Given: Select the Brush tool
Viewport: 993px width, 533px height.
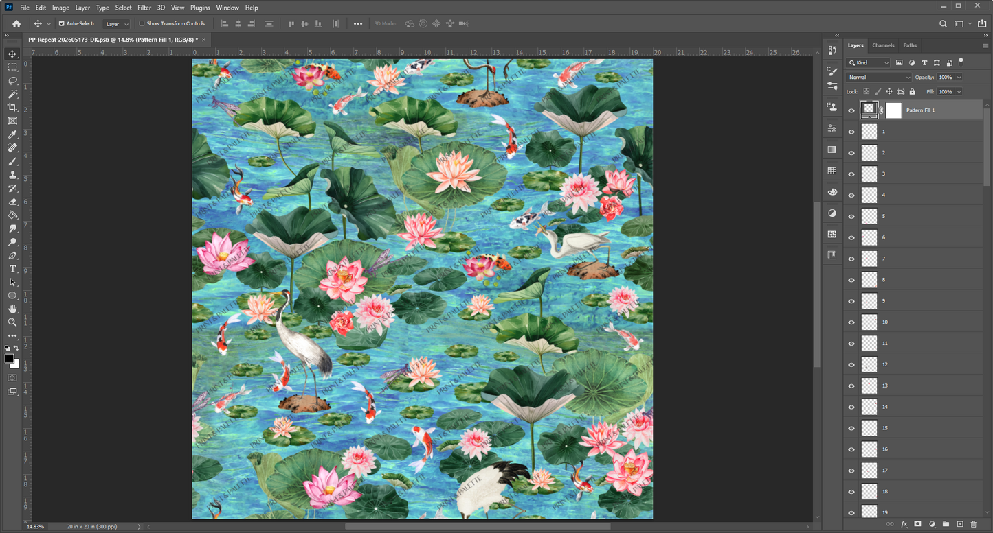Looking at the screenshot, I should [x=12, y=161].
